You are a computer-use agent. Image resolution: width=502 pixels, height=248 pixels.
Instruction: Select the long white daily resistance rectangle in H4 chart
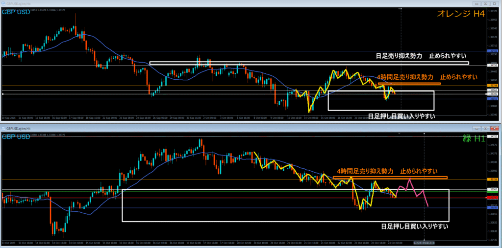coord(309,63)
